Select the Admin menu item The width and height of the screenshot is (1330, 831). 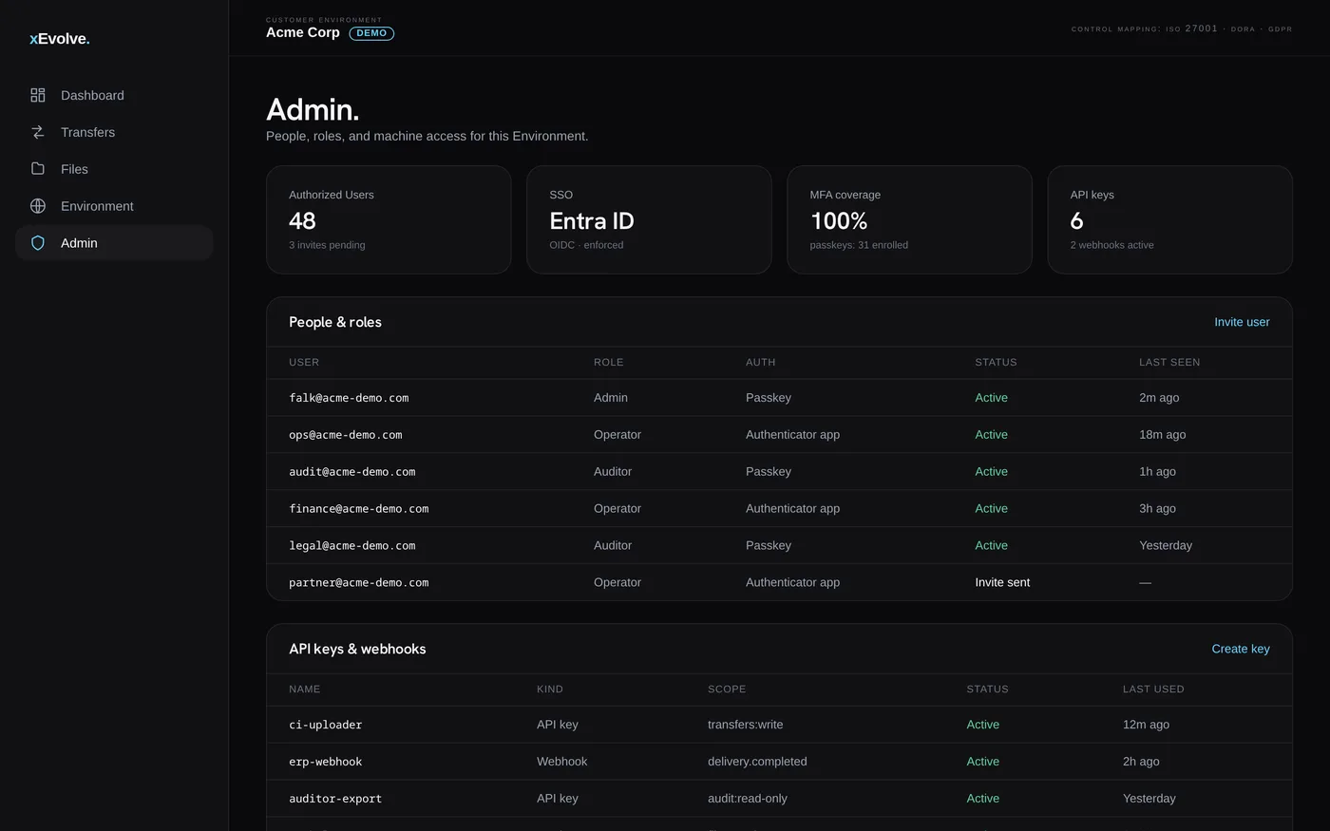pos(114,243)
